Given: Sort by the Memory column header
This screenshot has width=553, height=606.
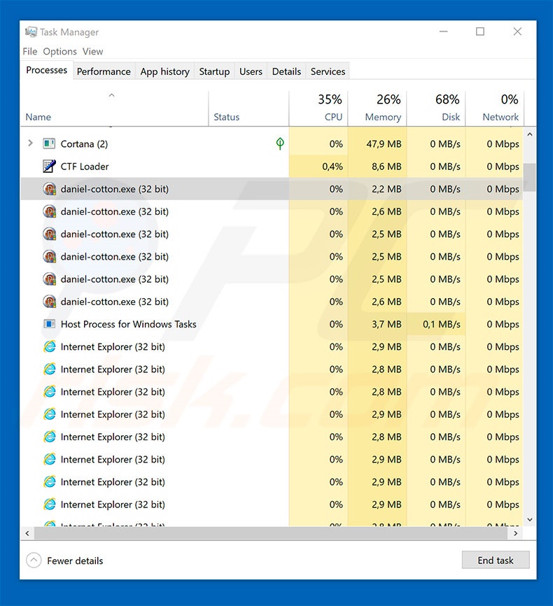Looking at the screenshot, I should tap(377, 108).
